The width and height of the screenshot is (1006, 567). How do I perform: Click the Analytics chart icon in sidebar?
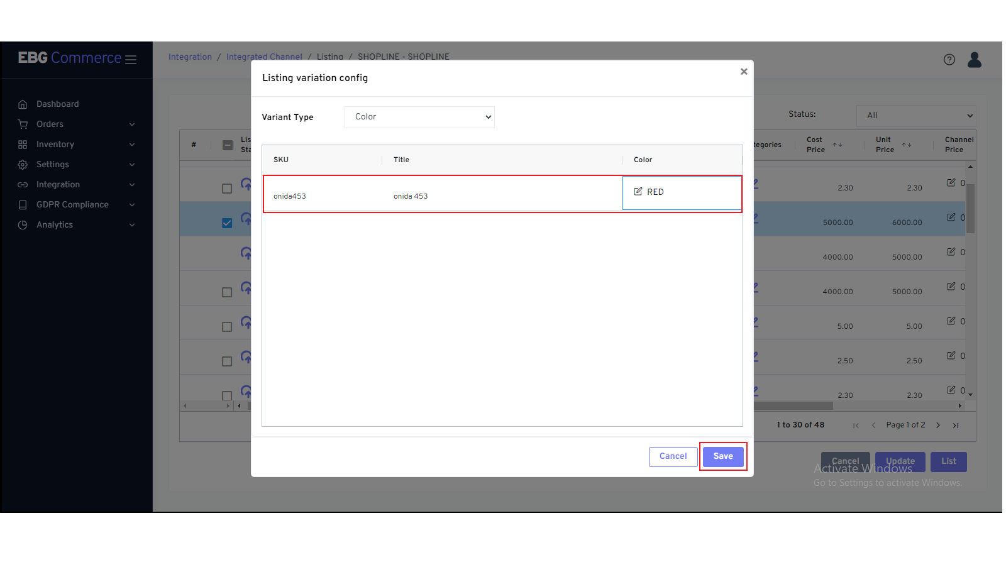23,225
